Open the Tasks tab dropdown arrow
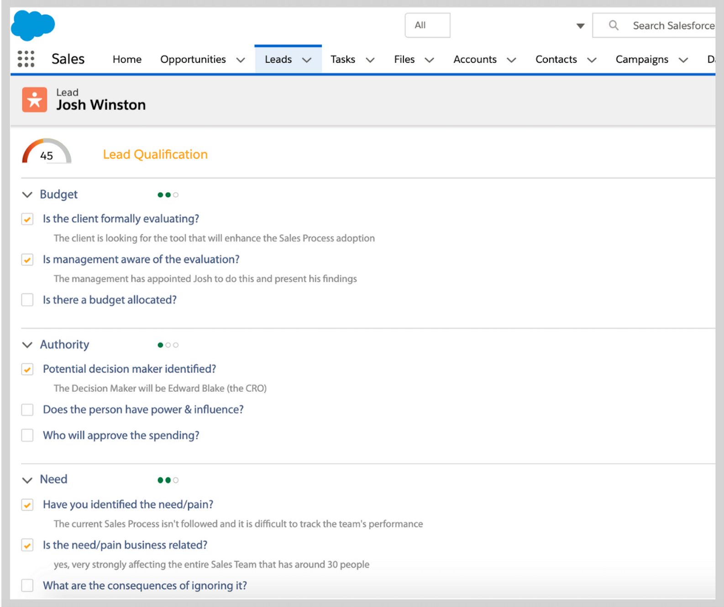724x607 pixels. 370,60
